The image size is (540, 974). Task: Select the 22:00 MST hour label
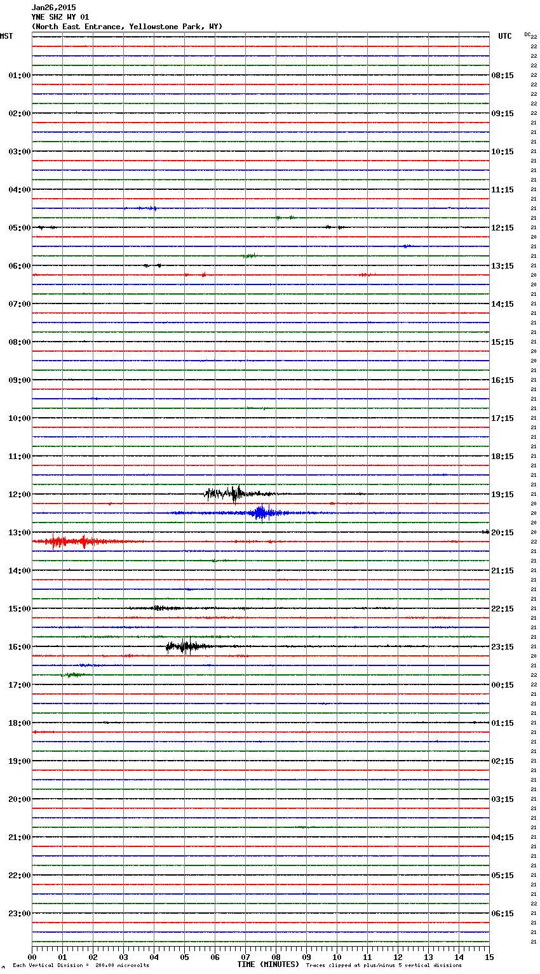click(20, 876)
